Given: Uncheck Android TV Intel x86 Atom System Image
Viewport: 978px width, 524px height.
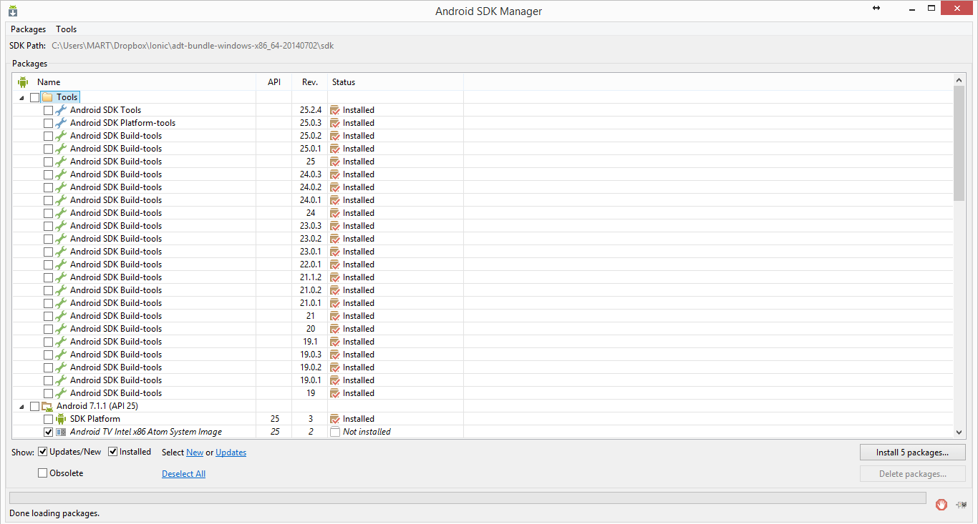Looking at the screenshot, I should pos(48,432).
